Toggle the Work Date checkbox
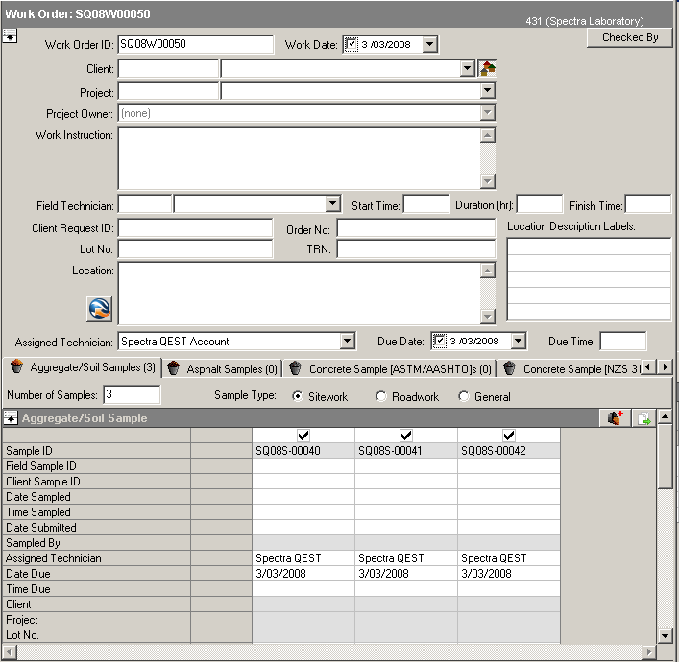Image resolution: width=679 pixels, height=662 pixels. tap(352, 44)
